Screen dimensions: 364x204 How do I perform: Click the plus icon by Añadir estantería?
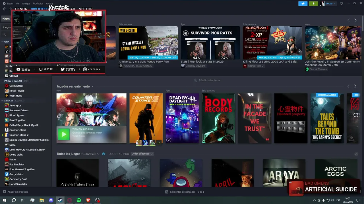click(x=195, y=80)
